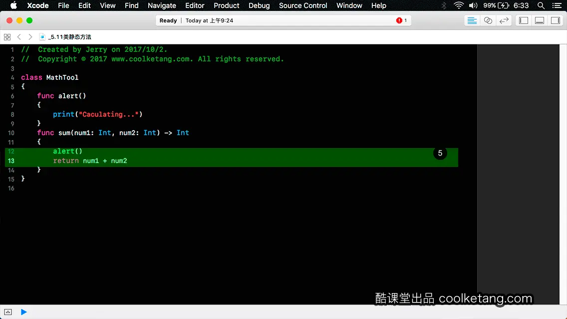This screenshot has width=567, height=319.
Task: Open the Window menu
Action: click(349, 5)
